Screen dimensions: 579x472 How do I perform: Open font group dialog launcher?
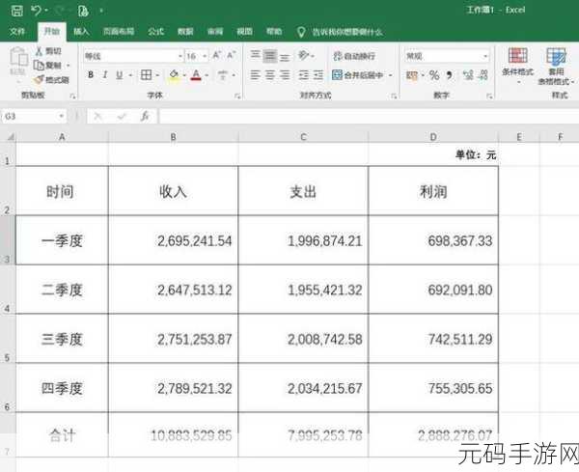pos(237,97)
